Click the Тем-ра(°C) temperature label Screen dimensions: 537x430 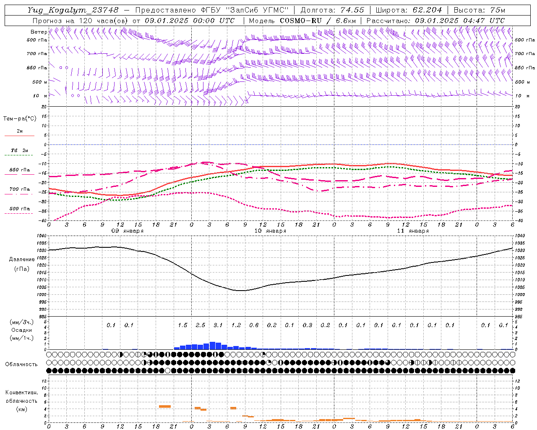[x=20, y=119]
